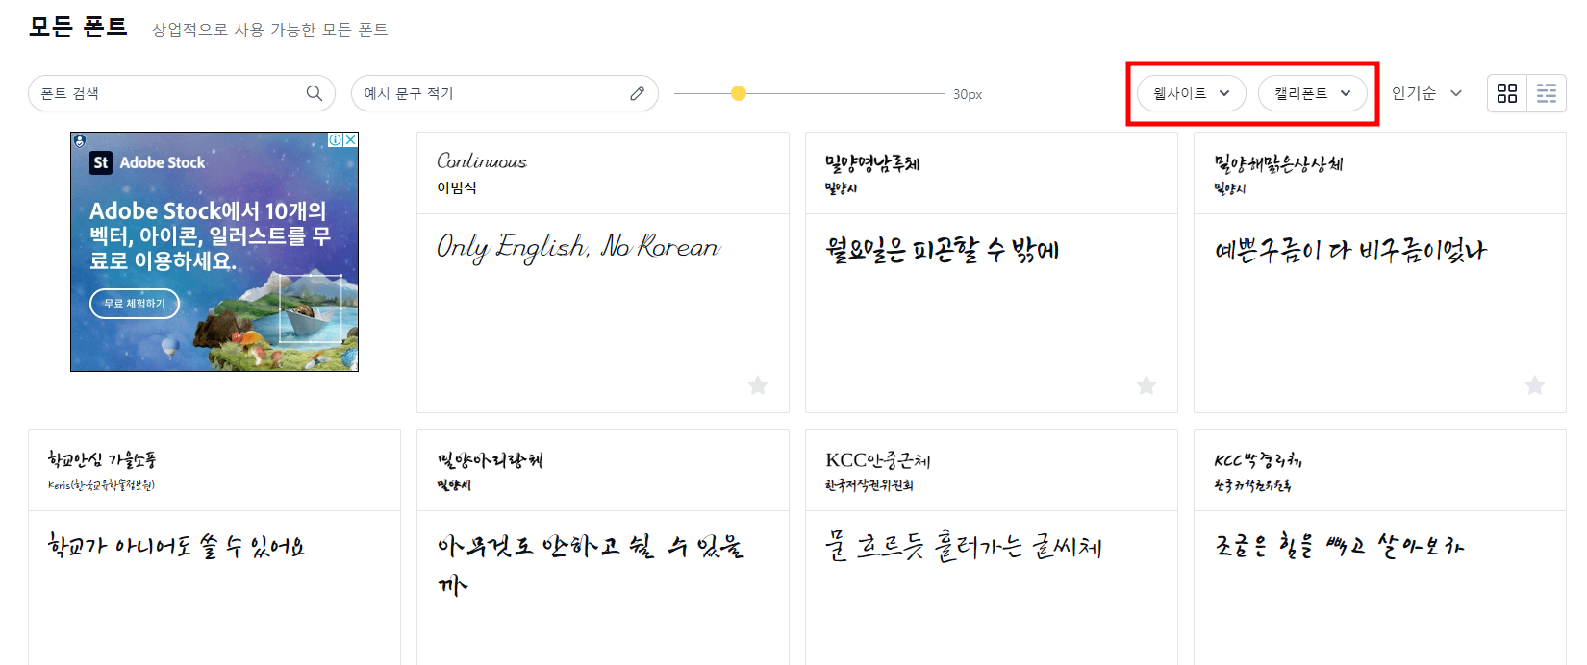This screenshot has height=665, width=1587.
Task: Click author name 이범석
Action: (457, 187)
